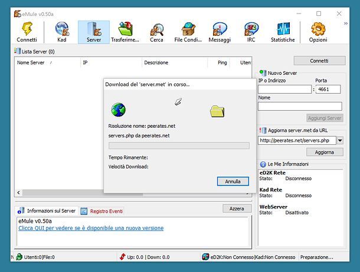Viewport: 360px width, 272px height.
Task: Expand the toolbar overflow chevron
Action: point(345,24)
